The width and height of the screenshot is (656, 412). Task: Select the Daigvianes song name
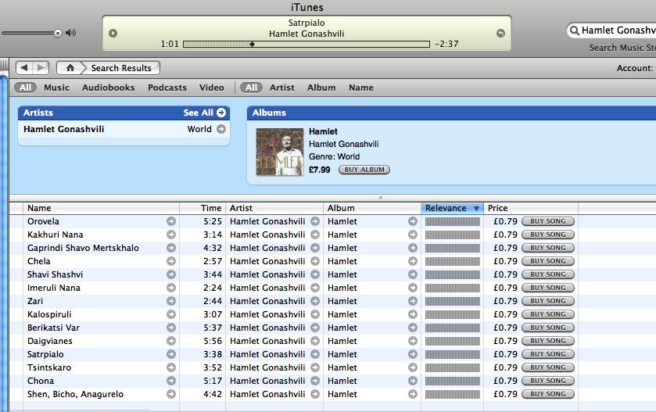point(50,341)
